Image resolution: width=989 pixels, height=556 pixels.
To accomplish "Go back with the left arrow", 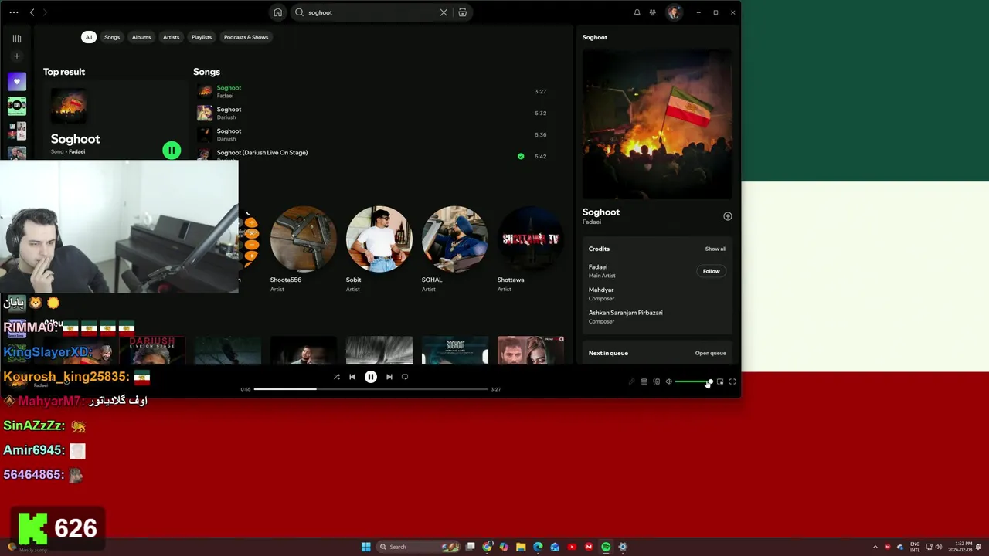I will 32,12.
